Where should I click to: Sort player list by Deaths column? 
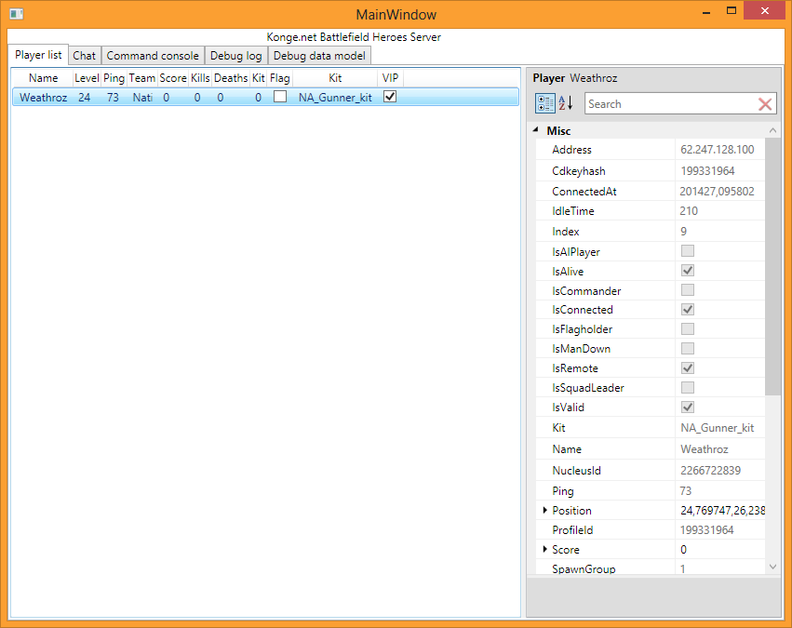point(231,78)
